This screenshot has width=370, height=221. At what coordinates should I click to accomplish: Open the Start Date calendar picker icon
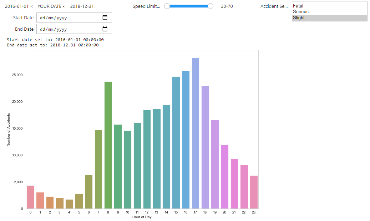coord(105,17)
